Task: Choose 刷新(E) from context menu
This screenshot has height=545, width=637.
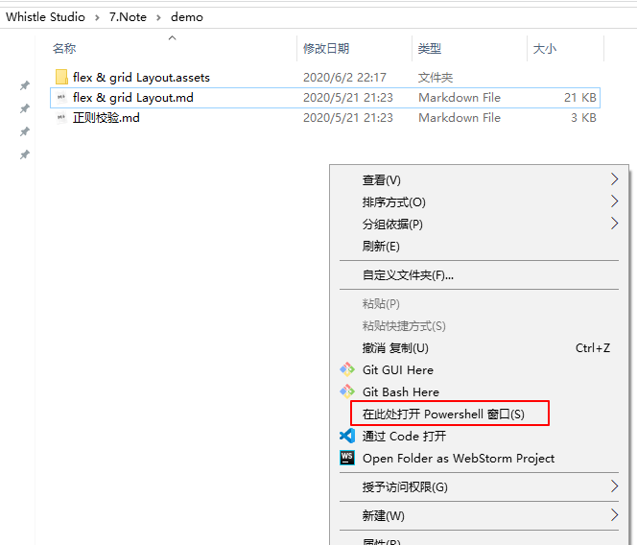Action: [x=480, y=246]
